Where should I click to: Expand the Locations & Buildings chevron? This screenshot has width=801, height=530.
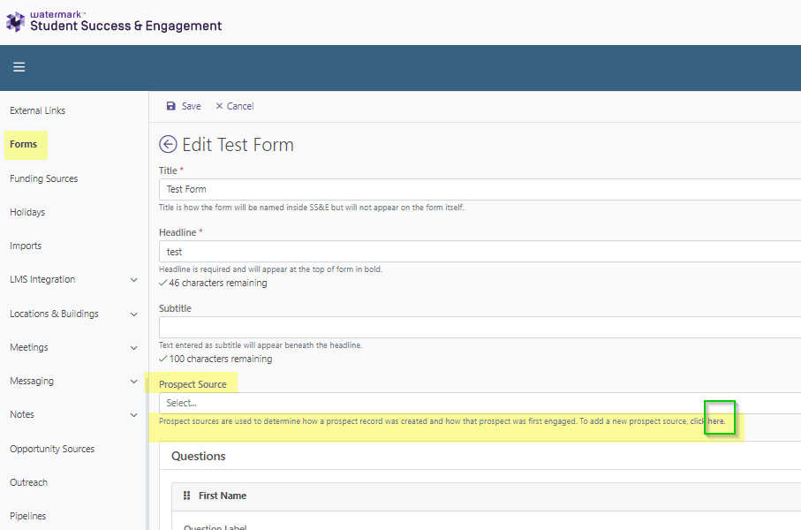point(134,314)
